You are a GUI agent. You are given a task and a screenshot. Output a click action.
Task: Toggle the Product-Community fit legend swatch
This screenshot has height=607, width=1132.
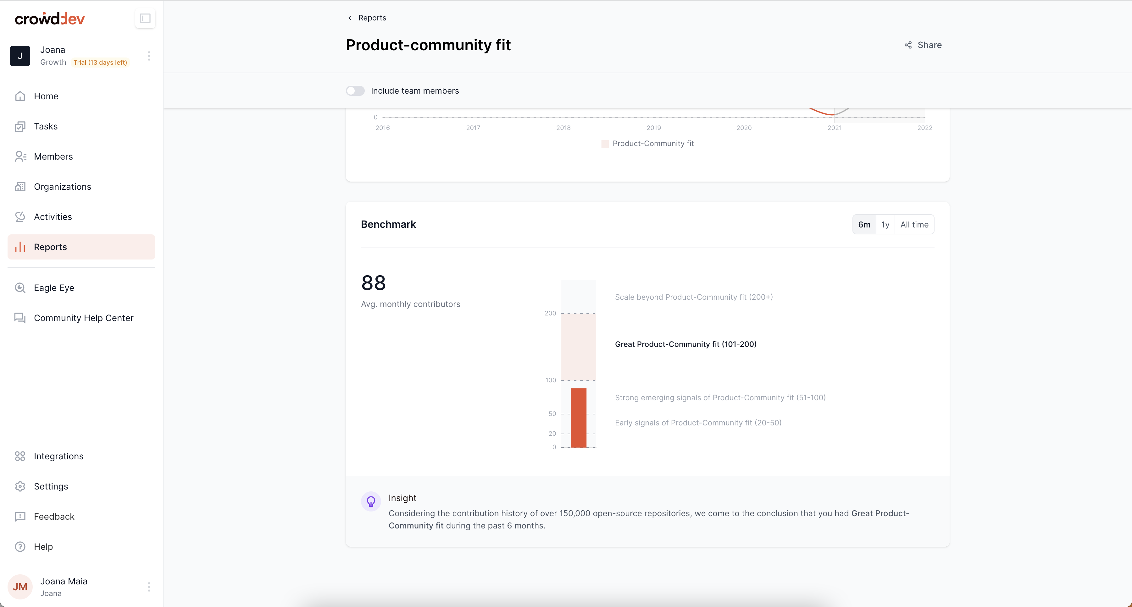click(605, 144)
